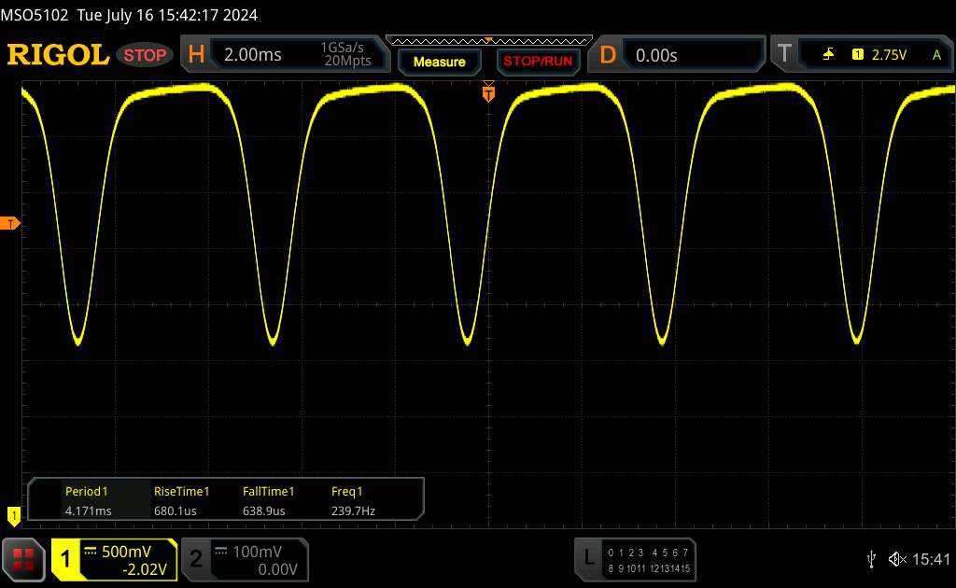This screenshot has height=588, width=956.
Task: Click the 15:41 clock display
Action: 931,559
